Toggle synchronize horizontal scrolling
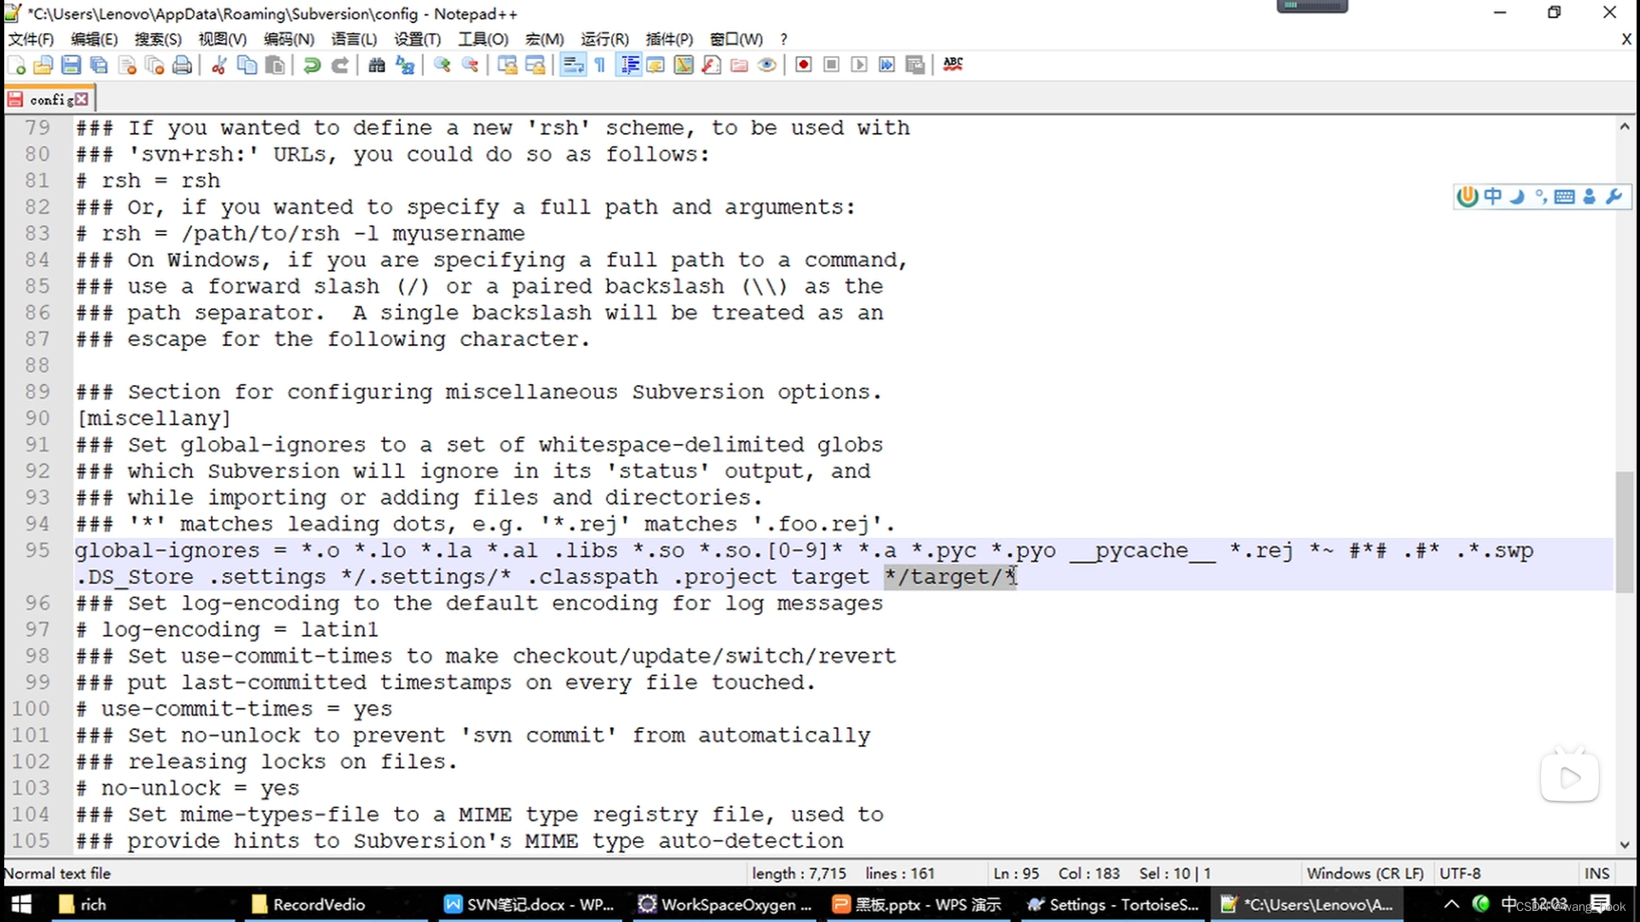1640x922 pixels. click(536, 65)
